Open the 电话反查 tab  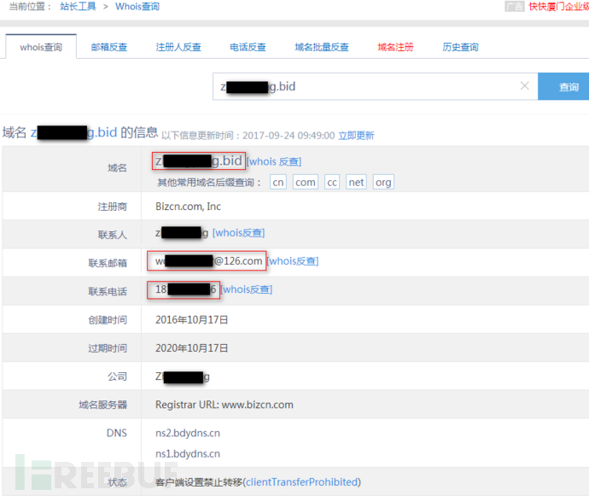pos(248,47)
